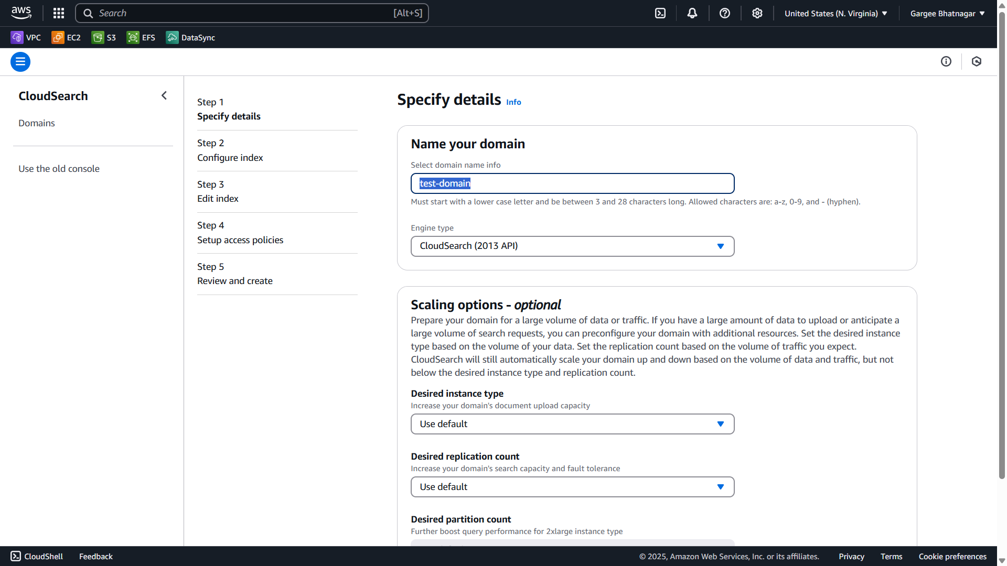Open the Desired replication count dropdown

pos(572,487)
